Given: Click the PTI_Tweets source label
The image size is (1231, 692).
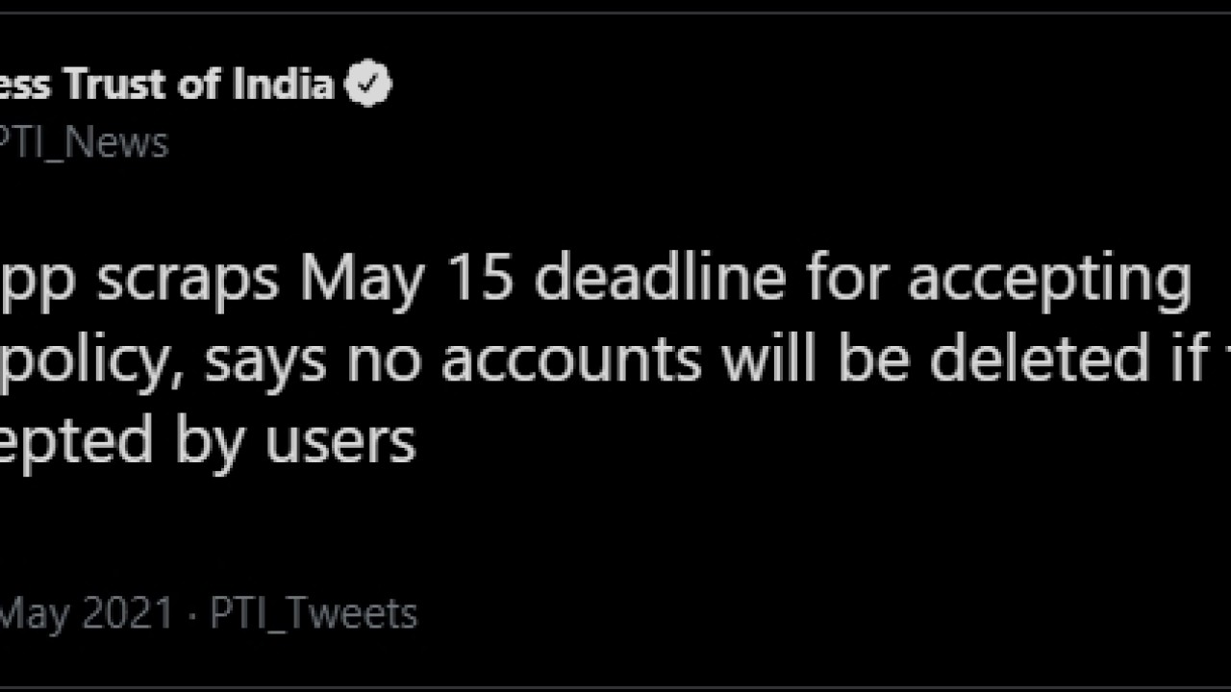Looking at the screenshot, I should pyautogui.click(x=314, y=613).
